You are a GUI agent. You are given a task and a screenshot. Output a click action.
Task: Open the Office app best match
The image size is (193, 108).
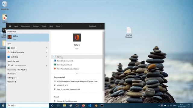(x=28, y=37)
